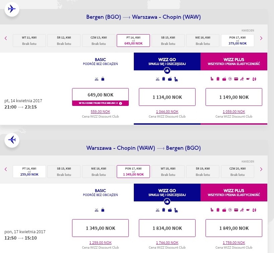The image size is (274, 253).
Task: Pick ŚR 19, KWI date tab
Action: [203, 172]
